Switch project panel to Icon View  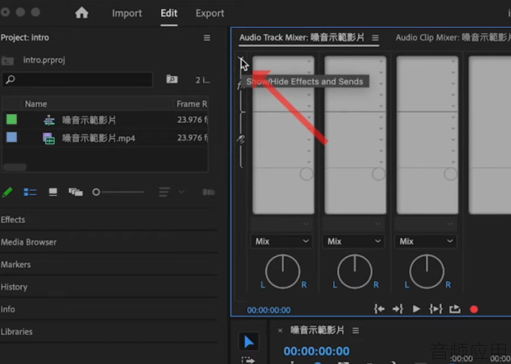53,192
